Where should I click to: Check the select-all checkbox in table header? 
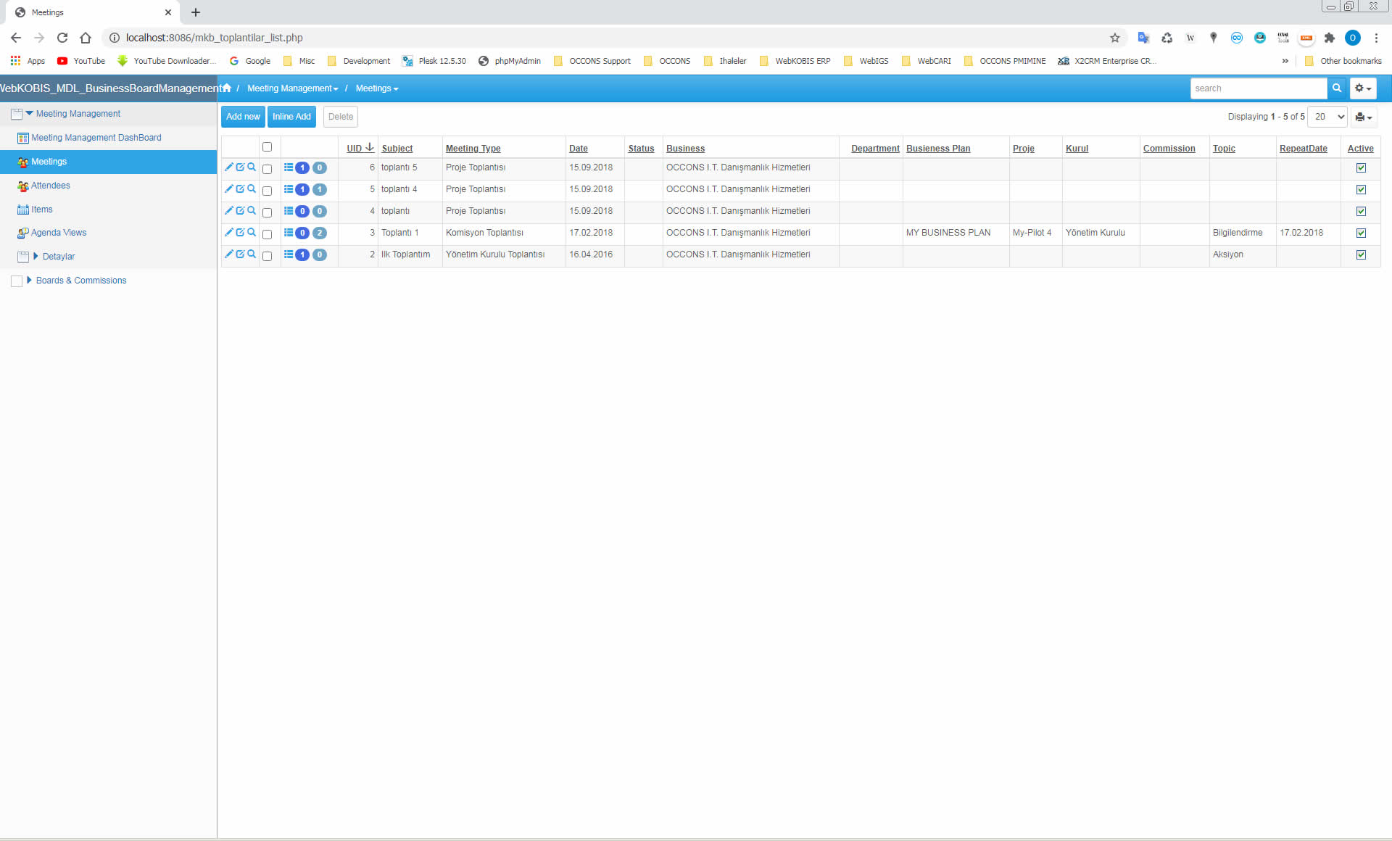[267, 147]
